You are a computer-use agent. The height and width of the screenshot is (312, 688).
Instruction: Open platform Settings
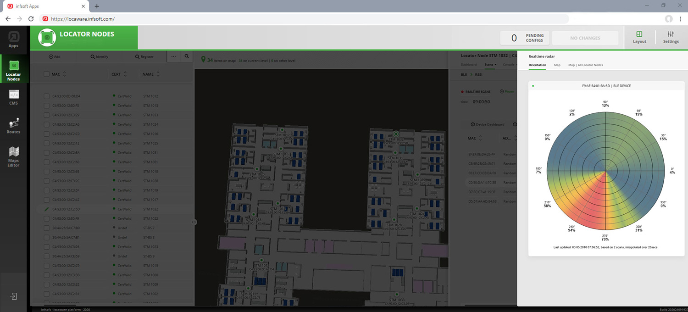[x=671, y=38]
